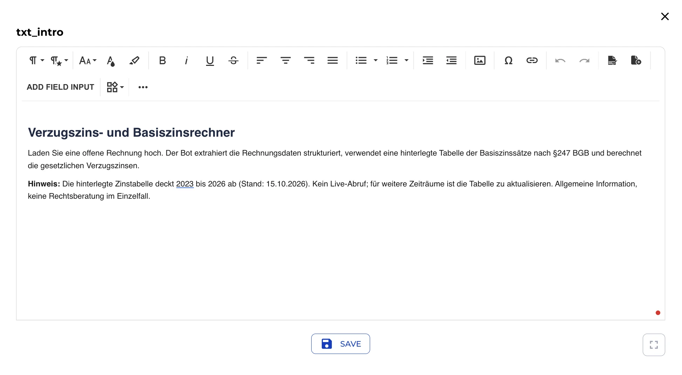Image resolution: width=682 pixels, height=375 pixels.
Task: Justify the text
Action: pos(333,61)
